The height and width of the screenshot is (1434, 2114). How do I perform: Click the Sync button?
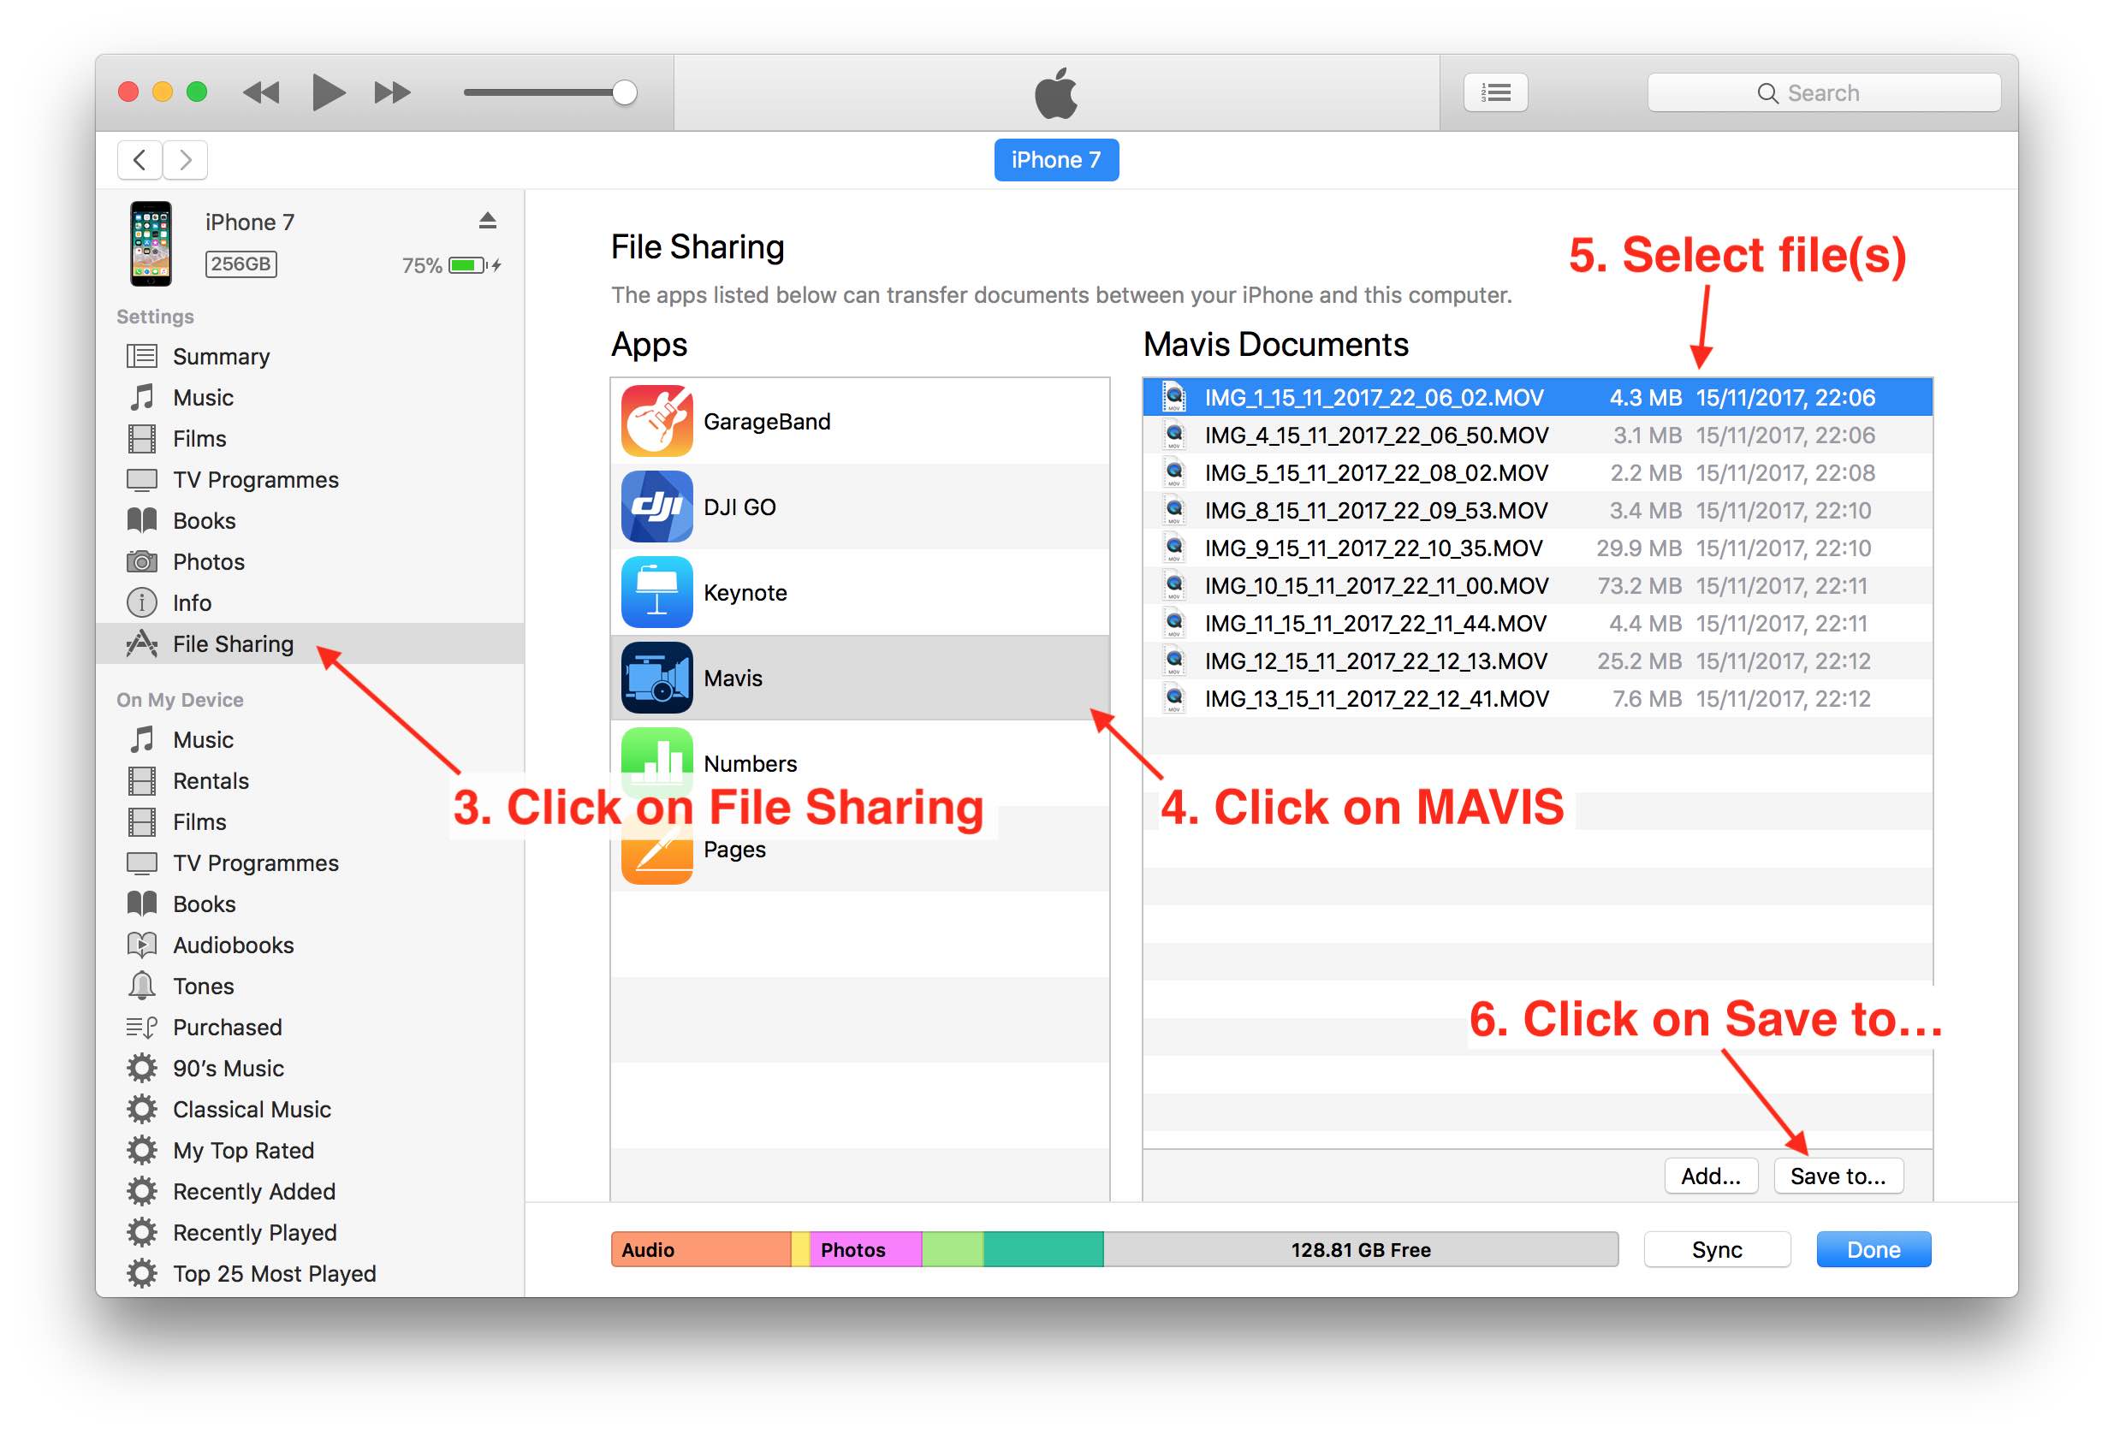tap(1717, 1249)
